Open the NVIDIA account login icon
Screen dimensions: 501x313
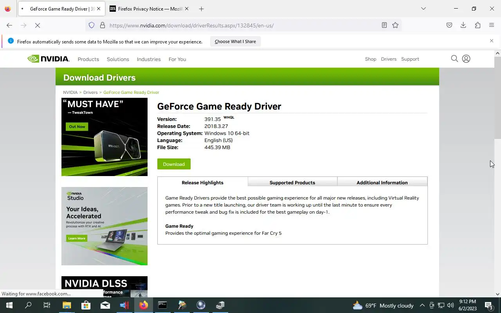pos(466,59)
